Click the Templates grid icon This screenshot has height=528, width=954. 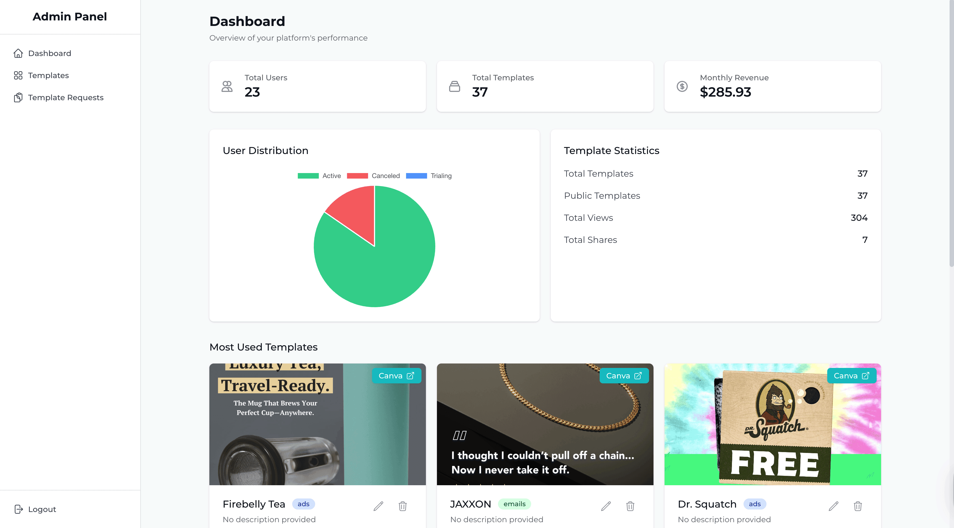tap(18, 75)
